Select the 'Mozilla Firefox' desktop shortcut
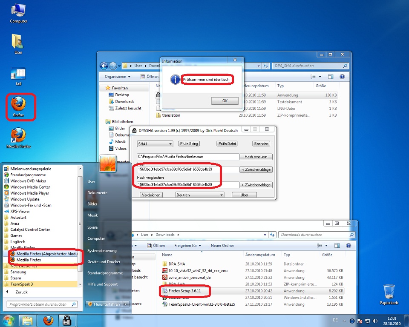 [x=18, y=138]
